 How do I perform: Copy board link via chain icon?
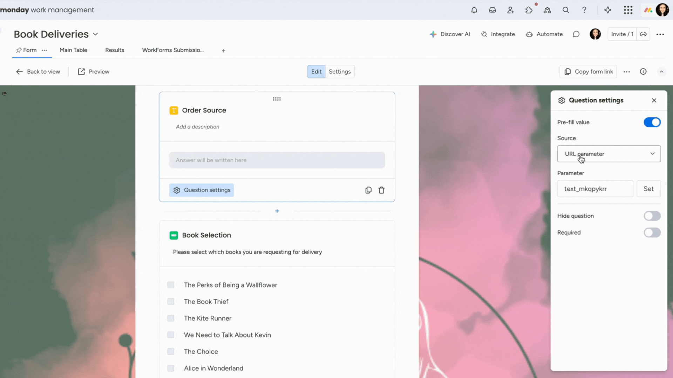tap(643, 34)
